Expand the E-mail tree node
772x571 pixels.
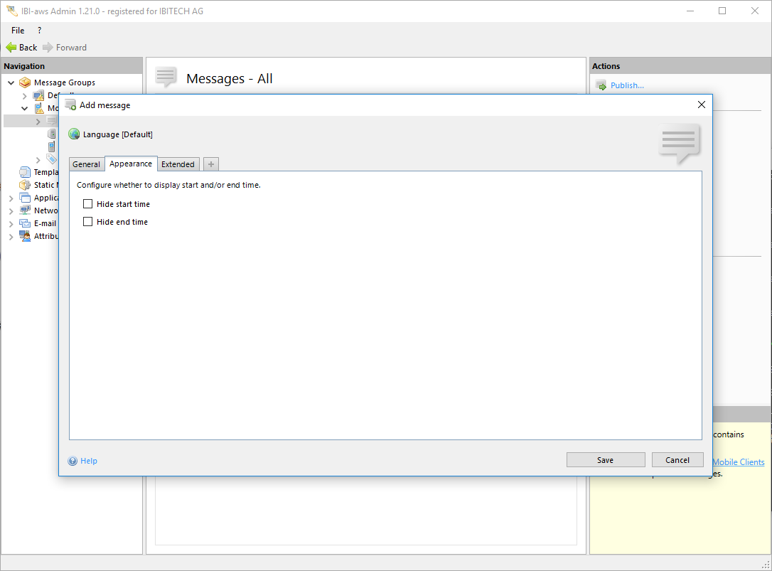coord(11,223)
